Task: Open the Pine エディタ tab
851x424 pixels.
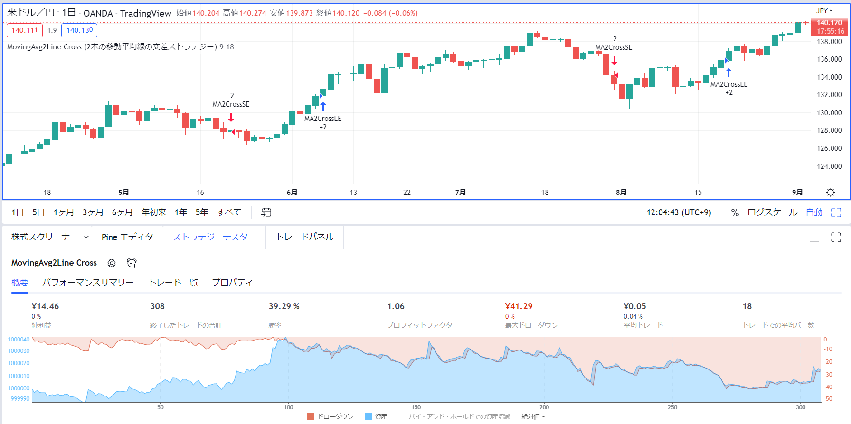Action: click(127, 237)
